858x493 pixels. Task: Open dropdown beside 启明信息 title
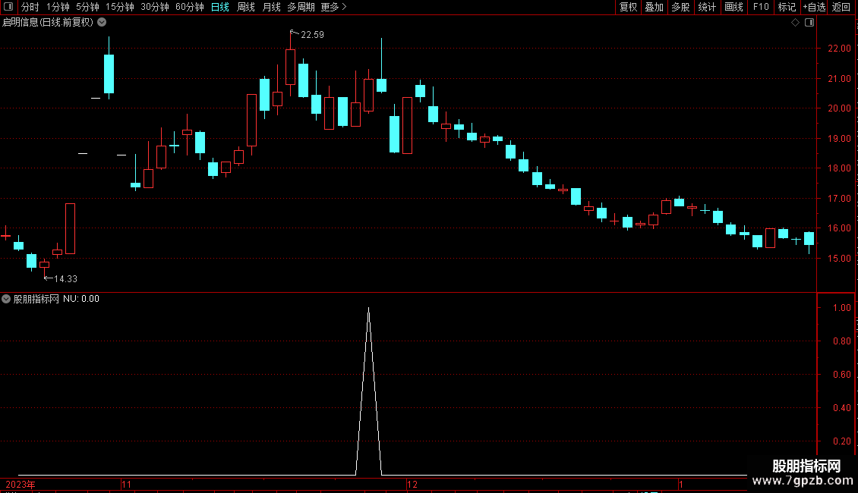click(102, 22)
